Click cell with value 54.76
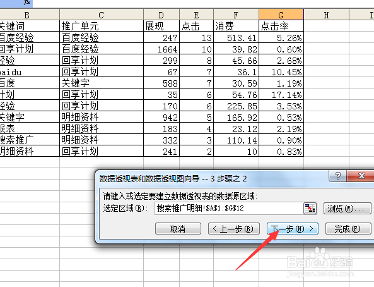374x287 pixels. pos(236,94)
